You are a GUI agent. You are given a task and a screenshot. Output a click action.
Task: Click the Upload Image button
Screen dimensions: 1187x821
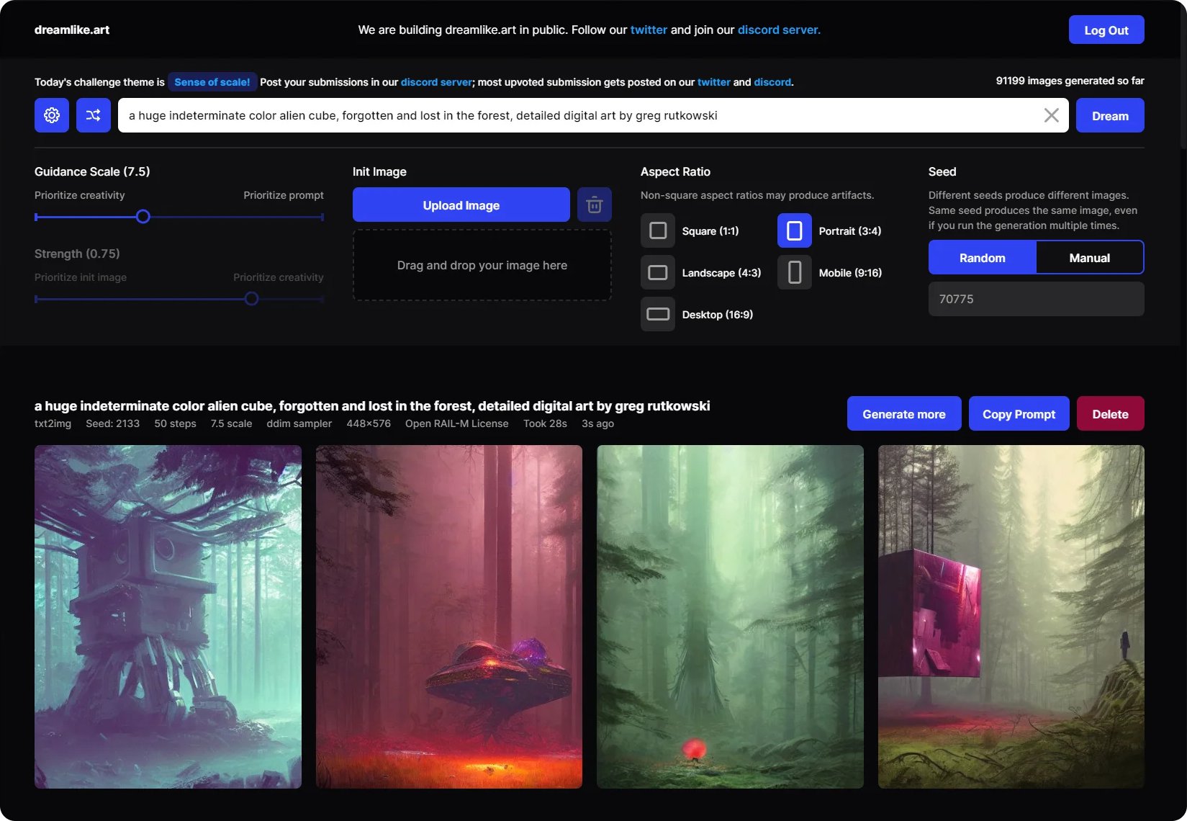tap(461, 205)
